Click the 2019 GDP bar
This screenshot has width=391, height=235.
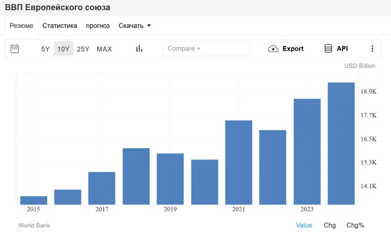170,179
